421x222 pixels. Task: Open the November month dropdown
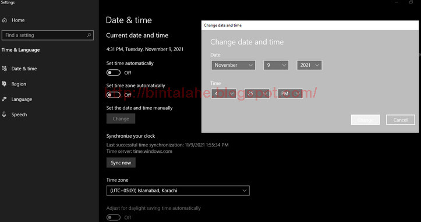click(234, 65)
